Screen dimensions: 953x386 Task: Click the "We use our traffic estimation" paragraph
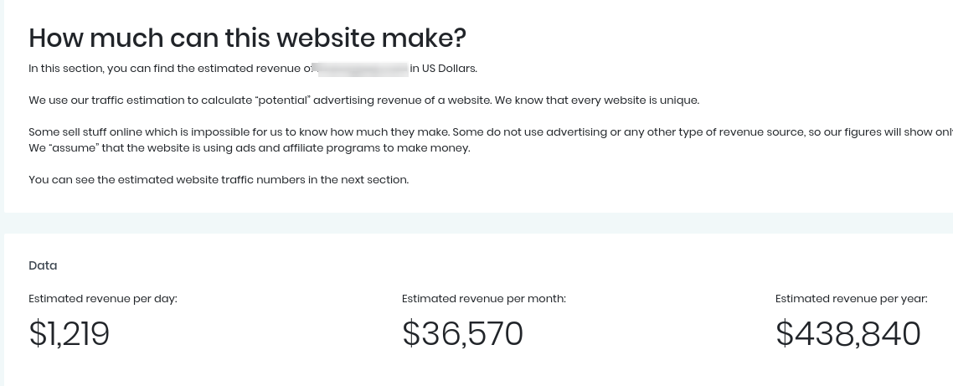click(364, 100)
